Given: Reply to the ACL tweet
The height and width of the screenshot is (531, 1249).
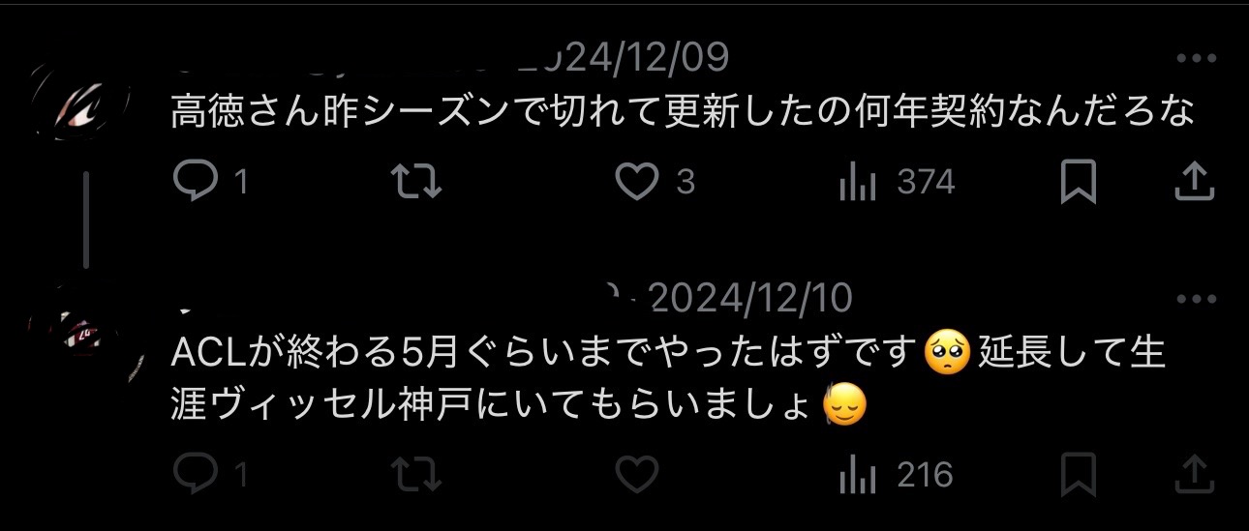Looking at the screenshot, I should coord(211,475).
